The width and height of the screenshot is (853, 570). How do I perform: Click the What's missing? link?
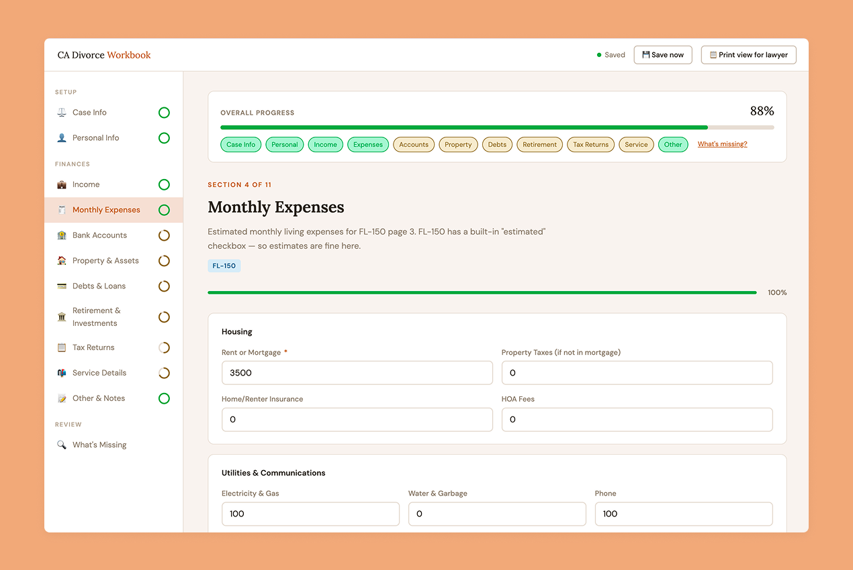722,144
